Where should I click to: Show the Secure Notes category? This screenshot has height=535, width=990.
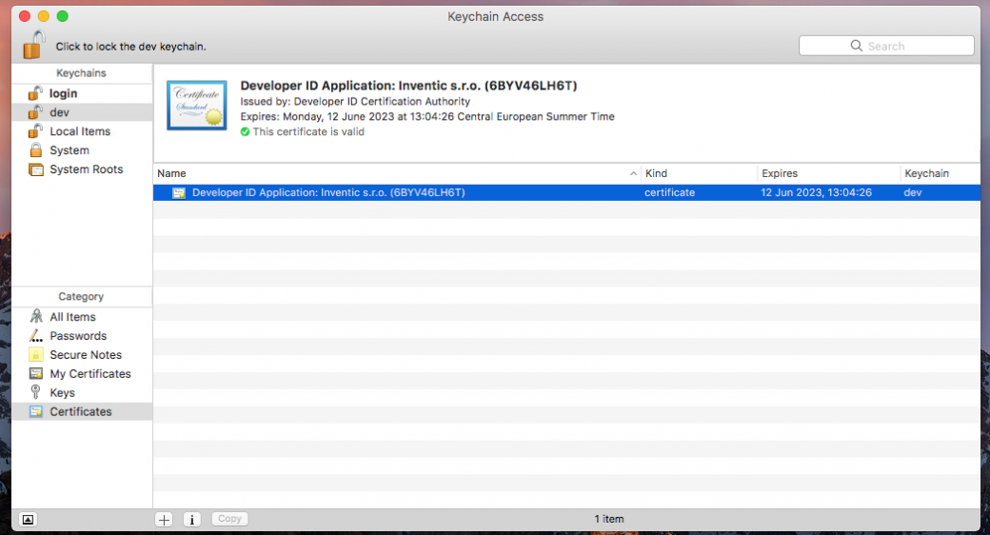[82, 355]
